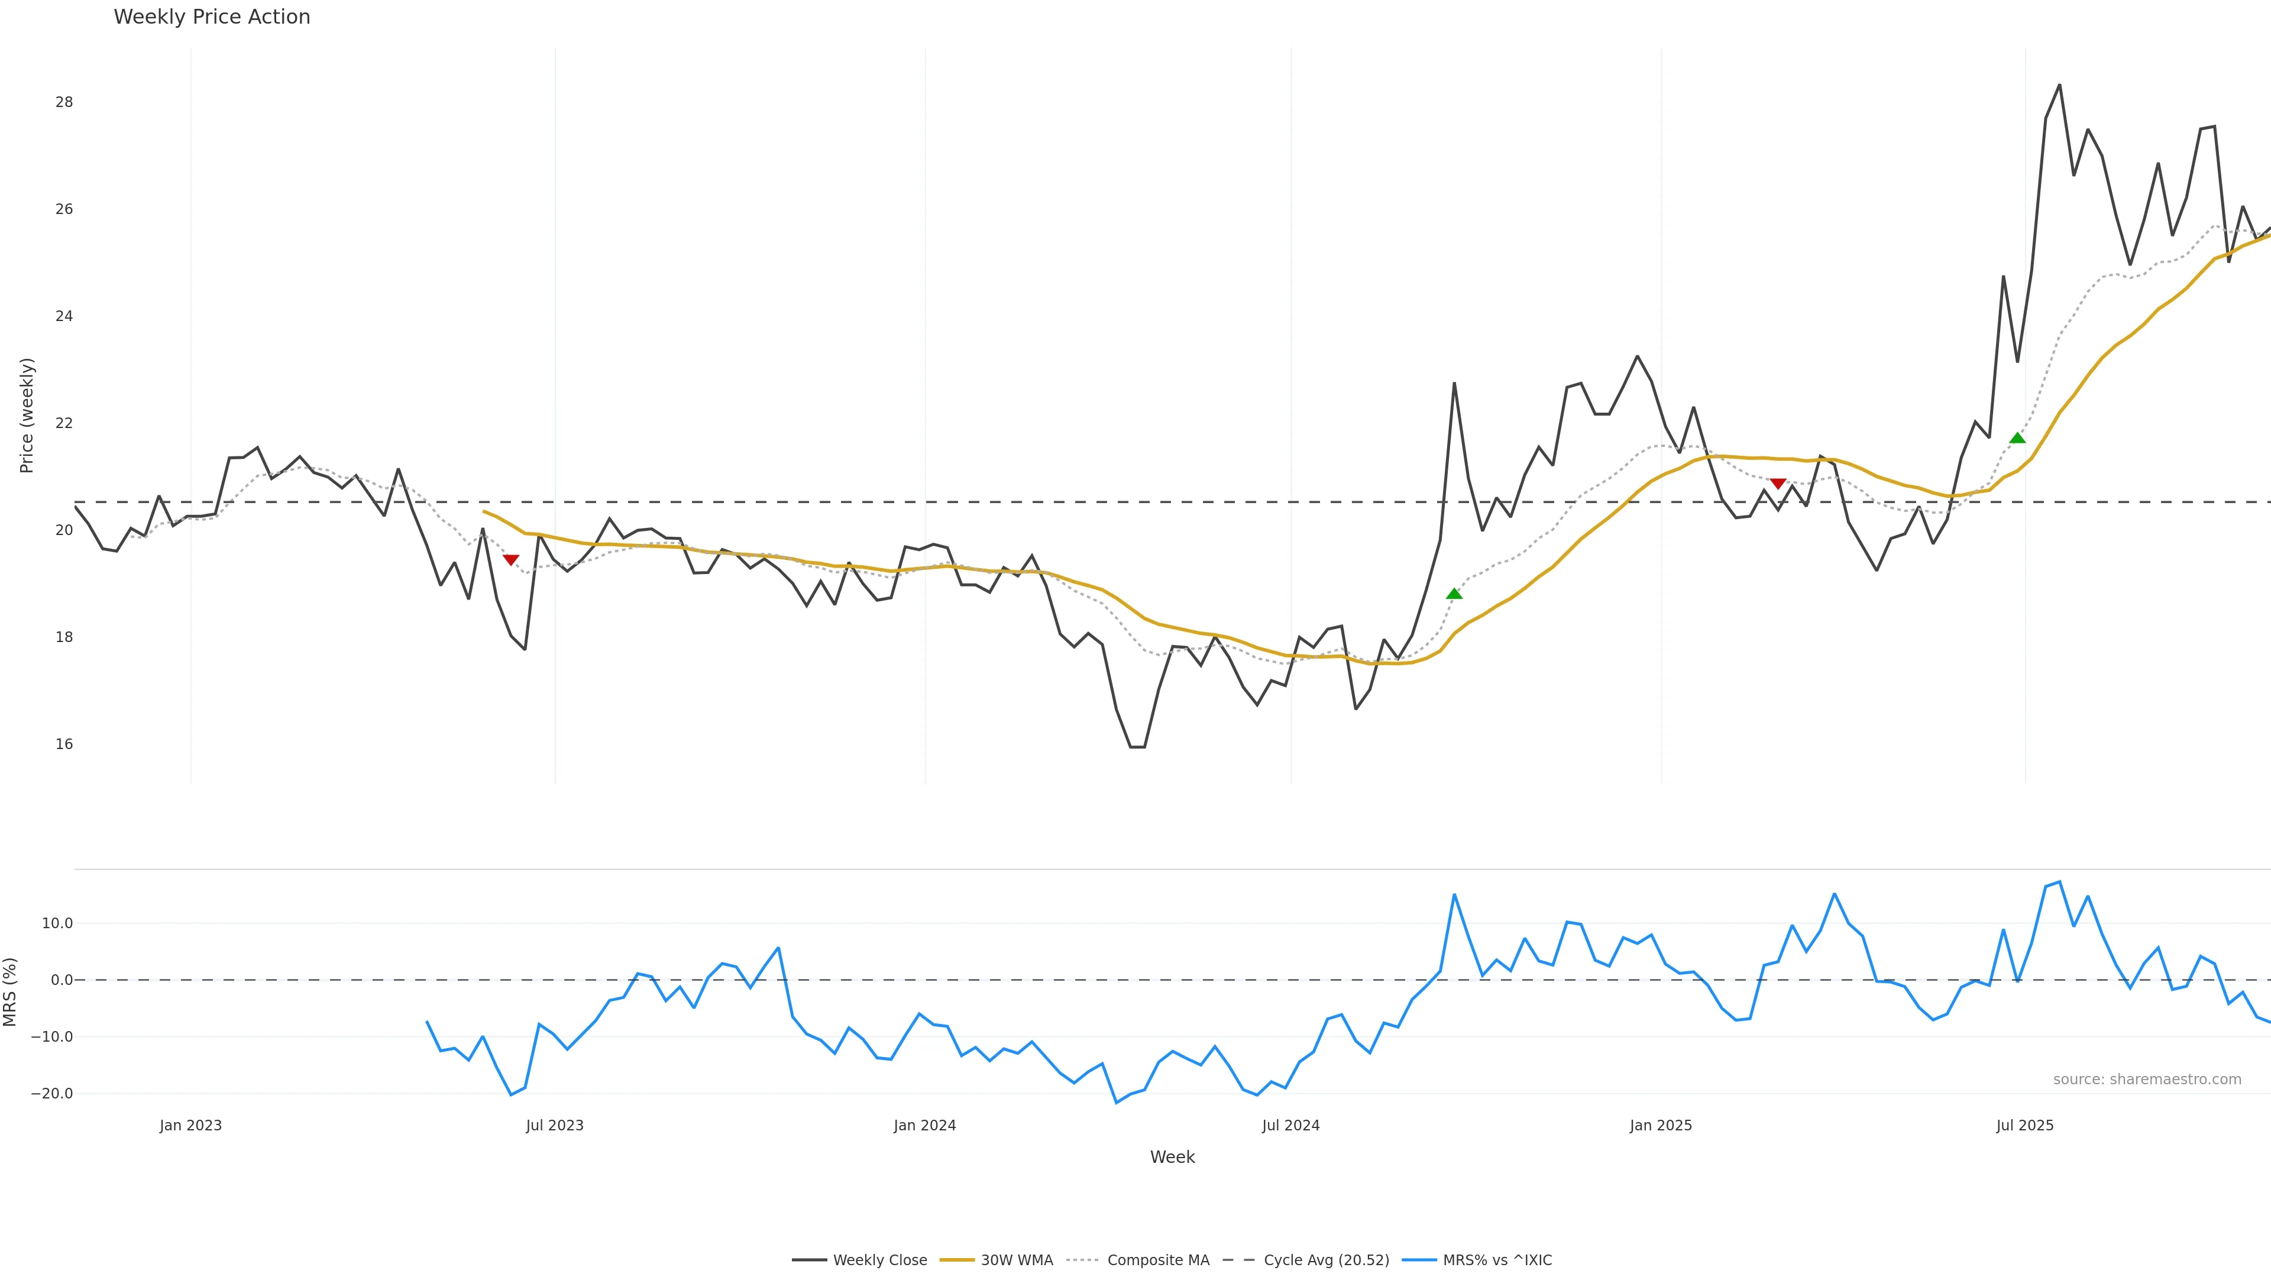Click the source: sharemaestro.com text
Screen dimensions: 2271x1277
click(2147, 1080)
